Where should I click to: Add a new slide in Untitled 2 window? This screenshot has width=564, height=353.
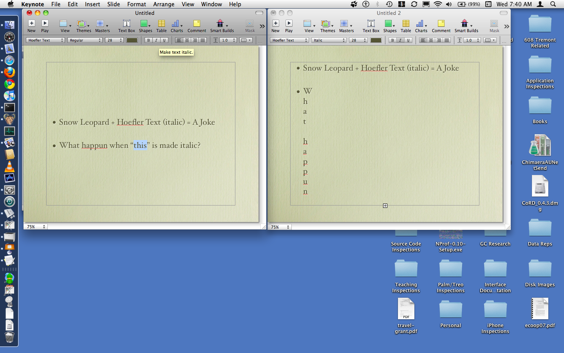(x=275, y=26)
